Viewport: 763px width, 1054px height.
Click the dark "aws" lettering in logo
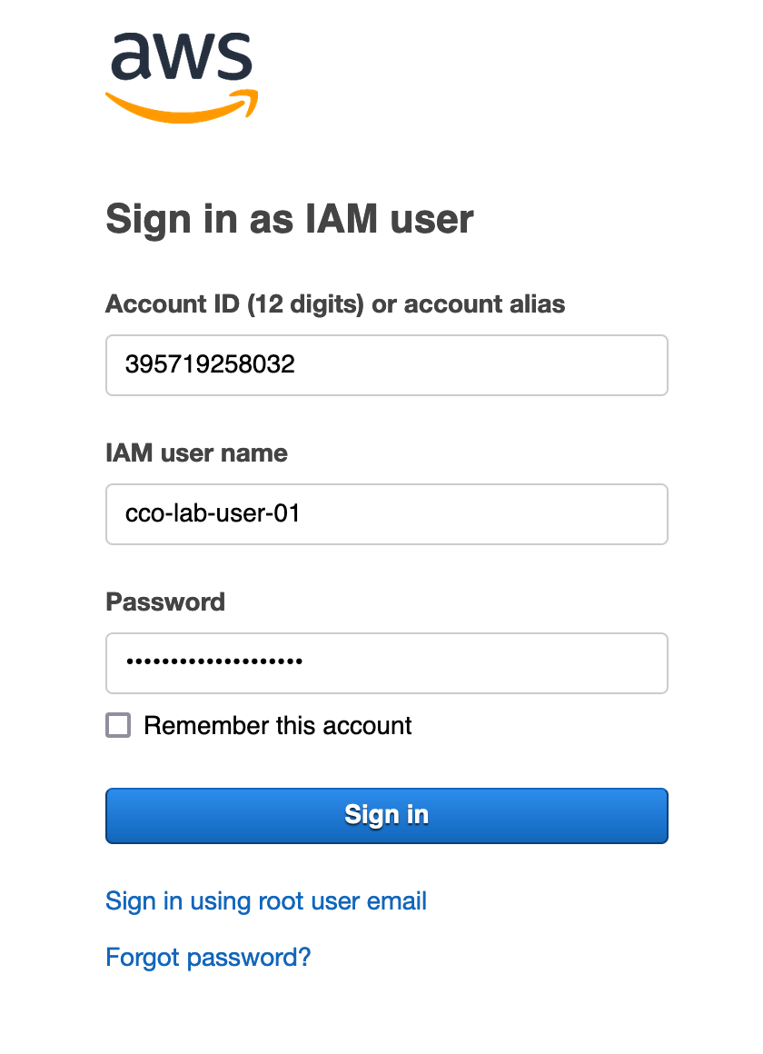[182, 57]
